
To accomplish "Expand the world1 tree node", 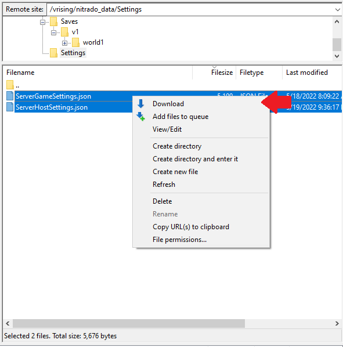I will coord(64,43).
